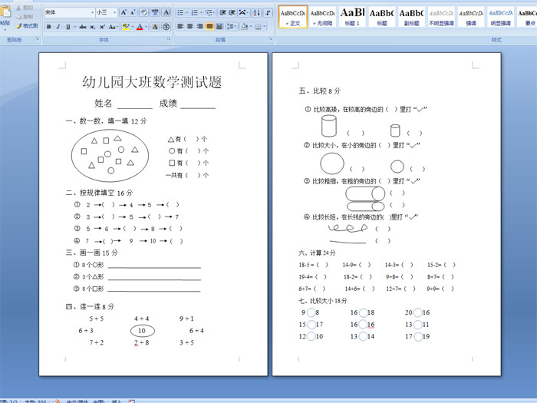
Task: Click the word count in status bar
Action: pos(35,401)
